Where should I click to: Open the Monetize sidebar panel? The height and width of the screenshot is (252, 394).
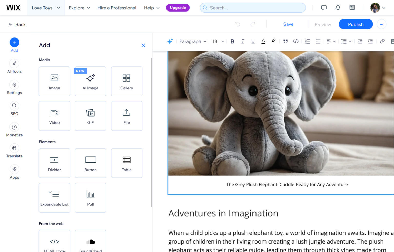[14, 130]
